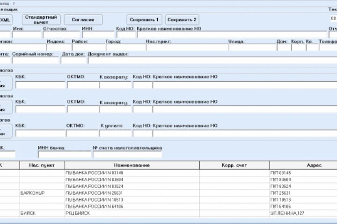Click the Стандартный вычет button

pyautogui.click(x=41, y=20)
